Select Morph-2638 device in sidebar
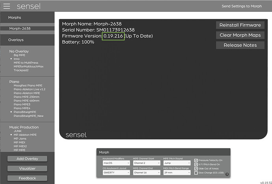 click(27, 28)
